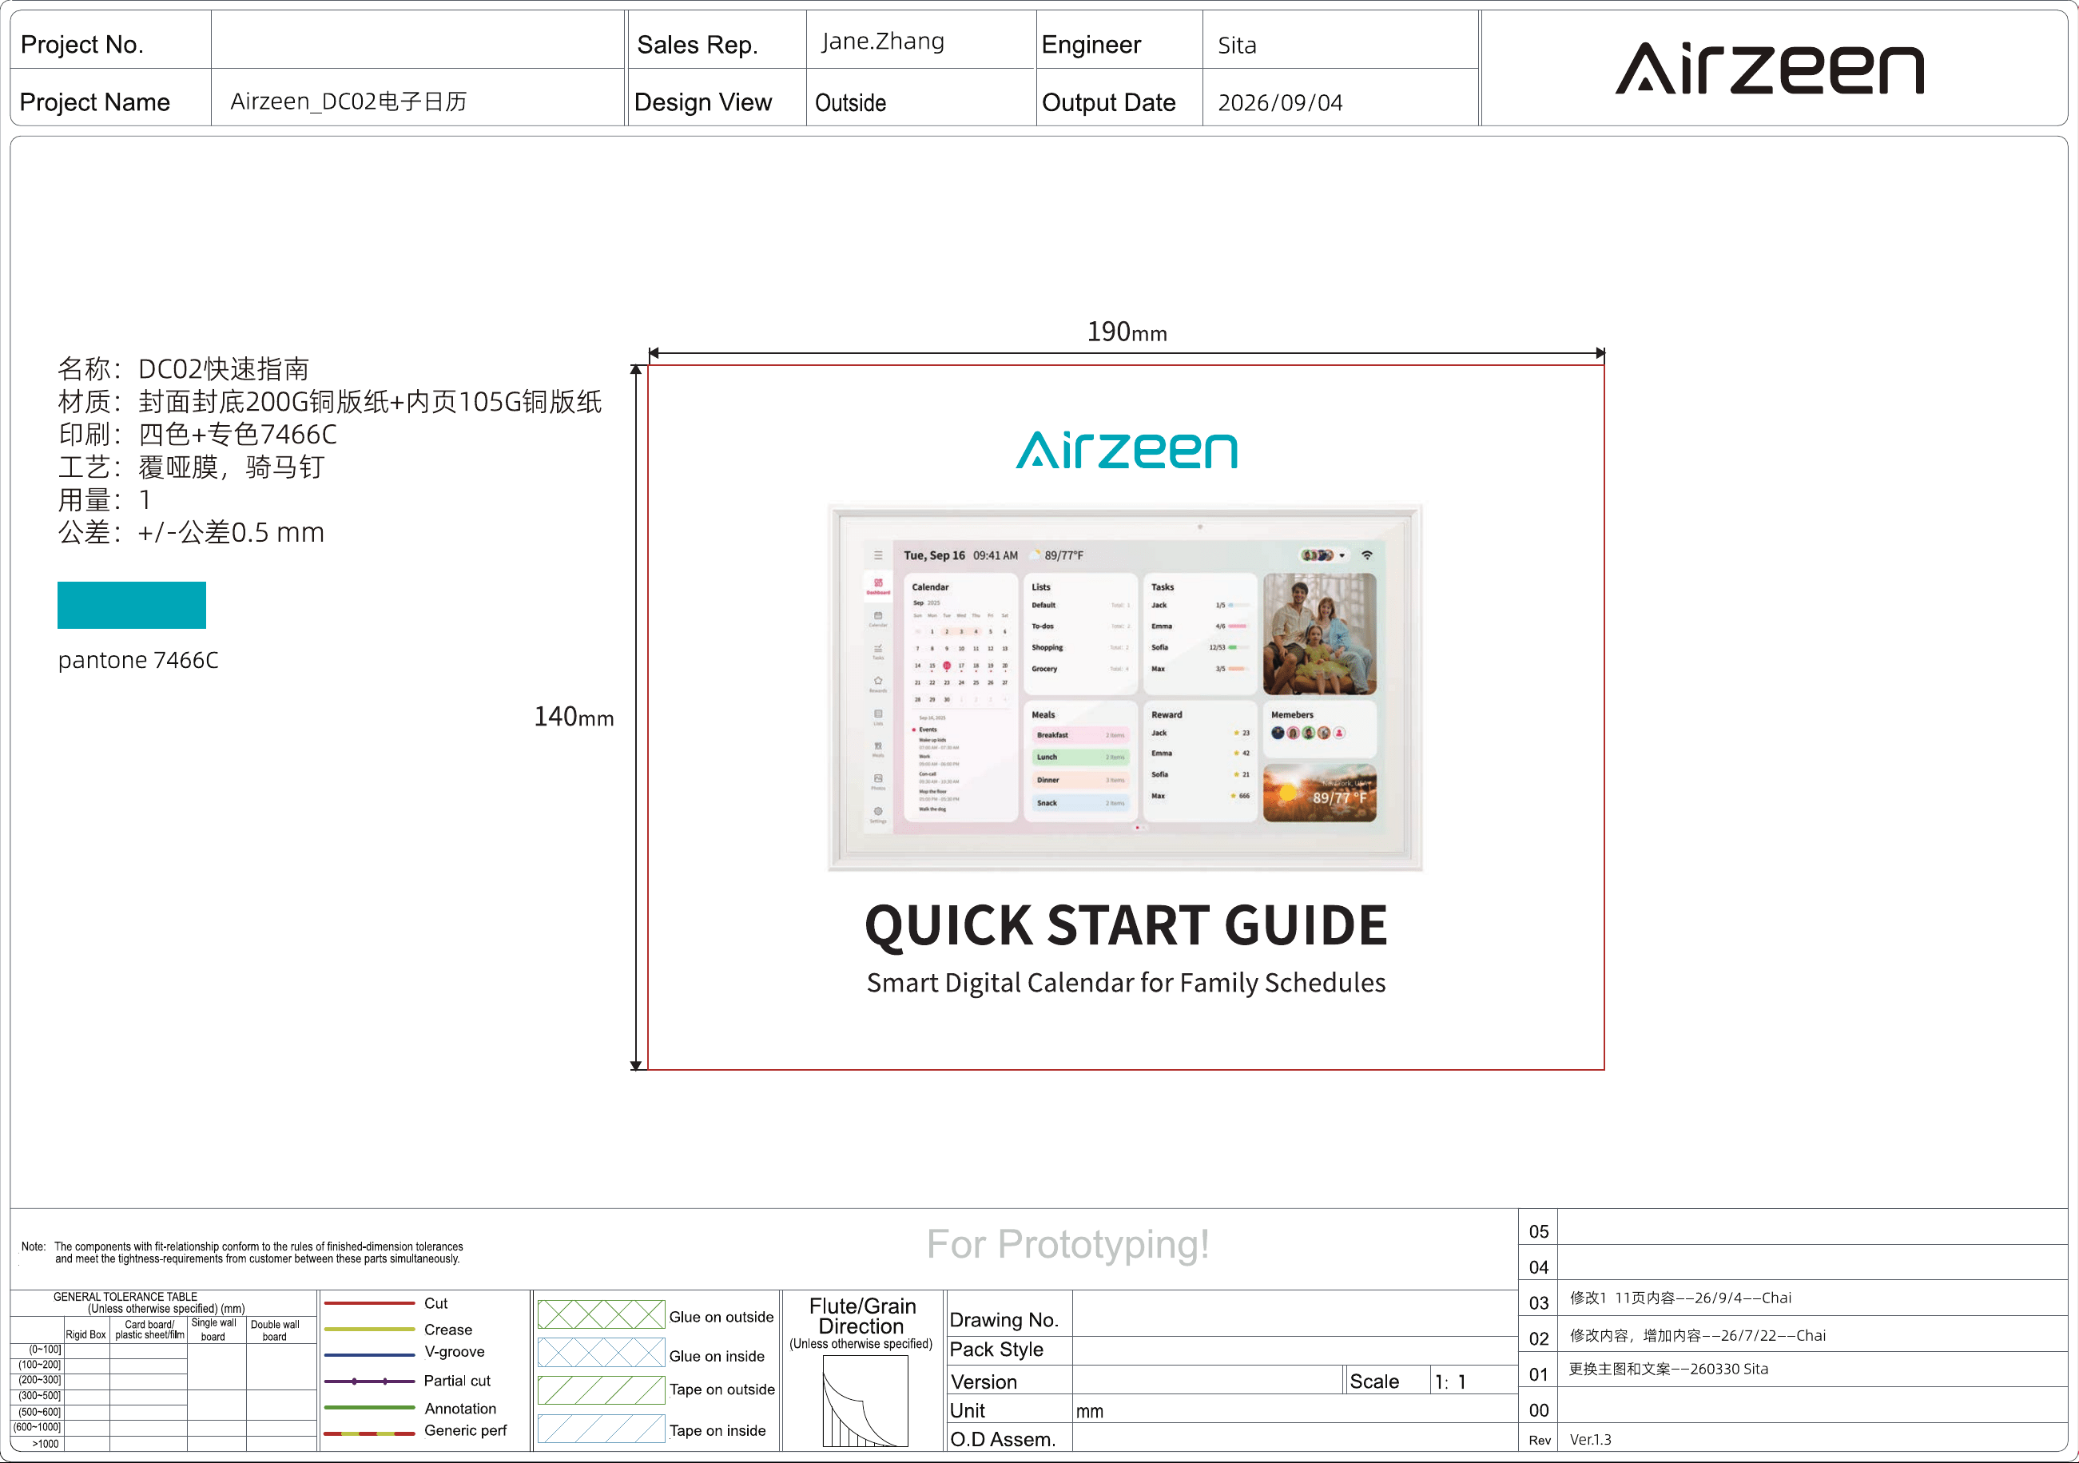Image resolution: width=2079 pixels, height=1463 pixels.
Task: Select the Design View value 'Outside'
Action: (850, 102)
